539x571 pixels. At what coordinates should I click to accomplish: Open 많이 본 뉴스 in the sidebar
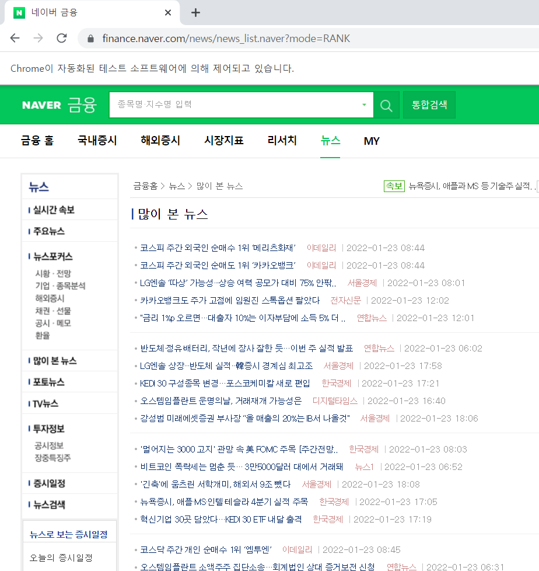[55, 361]
